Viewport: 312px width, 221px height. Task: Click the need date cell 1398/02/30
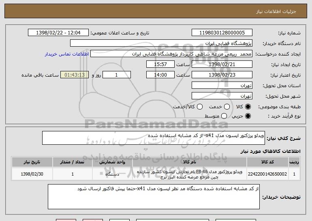(x=32, y=174)
